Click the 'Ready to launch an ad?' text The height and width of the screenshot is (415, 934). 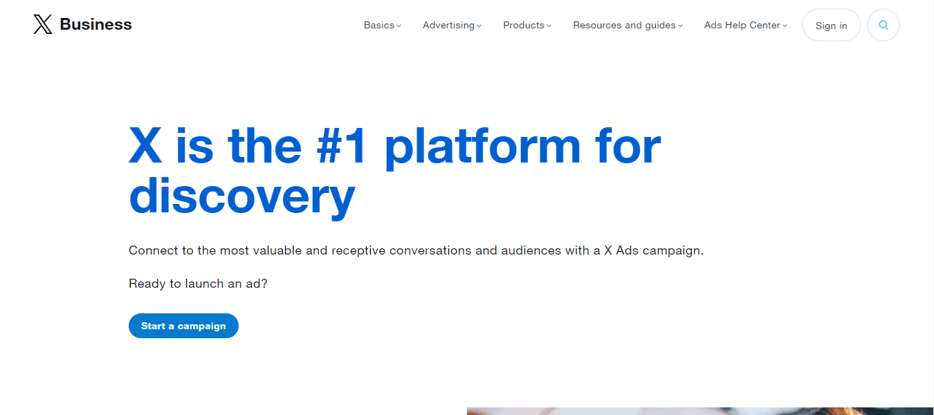[x=198, y=284]
